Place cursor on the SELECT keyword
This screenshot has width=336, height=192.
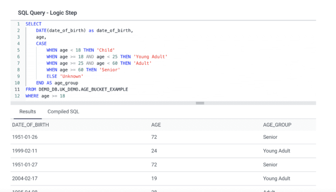pyautogui.click(x=33, y=24)
